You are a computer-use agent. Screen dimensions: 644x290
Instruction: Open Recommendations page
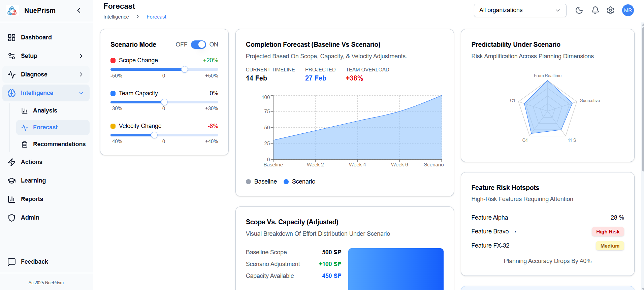coord(53,144)
